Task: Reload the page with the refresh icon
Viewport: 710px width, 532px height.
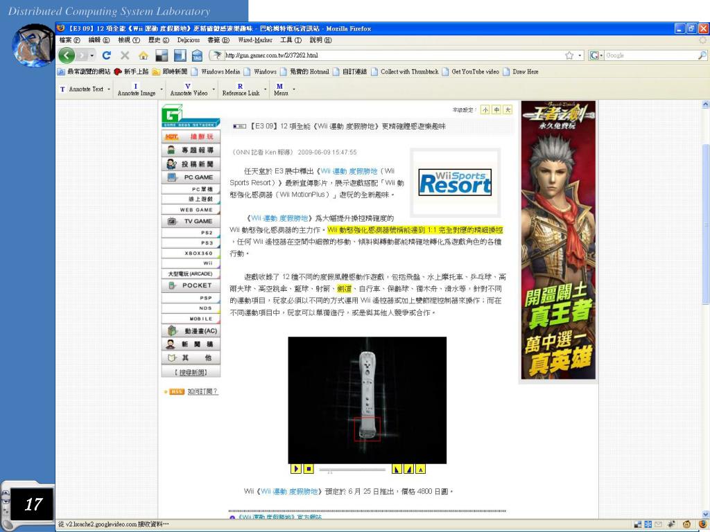Action: pyautogui.click(x=107, y=55)
